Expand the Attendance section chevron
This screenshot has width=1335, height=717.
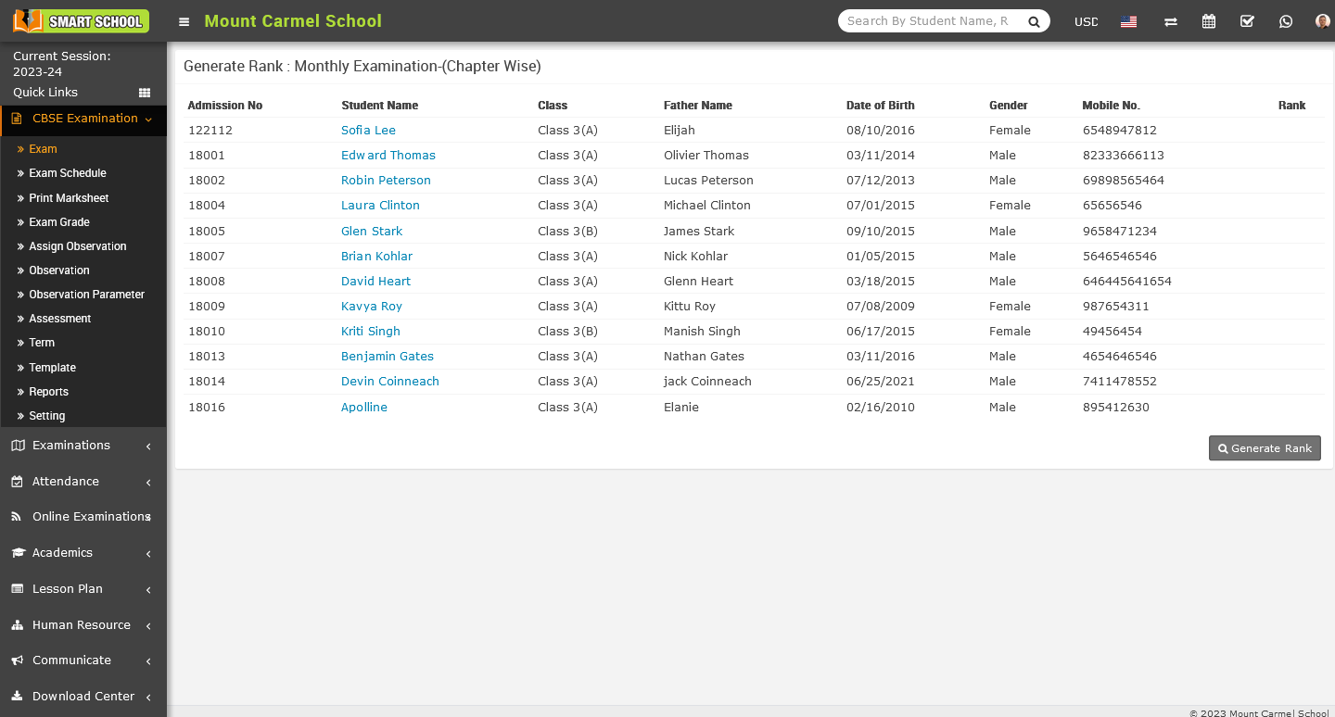tap(146, 482)
